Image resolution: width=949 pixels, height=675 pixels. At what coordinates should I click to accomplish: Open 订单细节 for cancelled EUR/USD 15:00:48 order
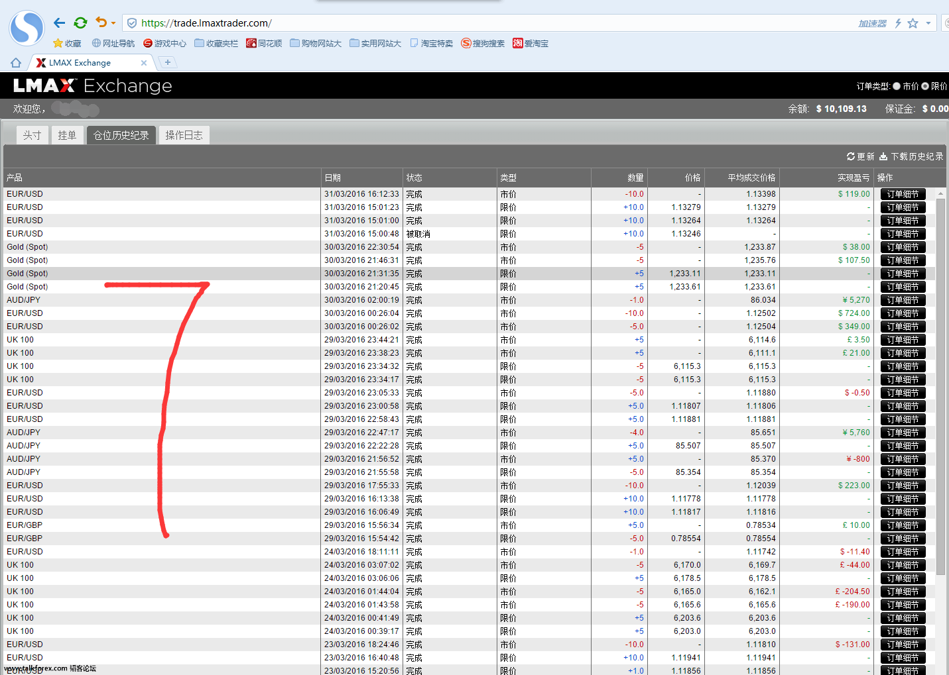(x=903, y=234)
